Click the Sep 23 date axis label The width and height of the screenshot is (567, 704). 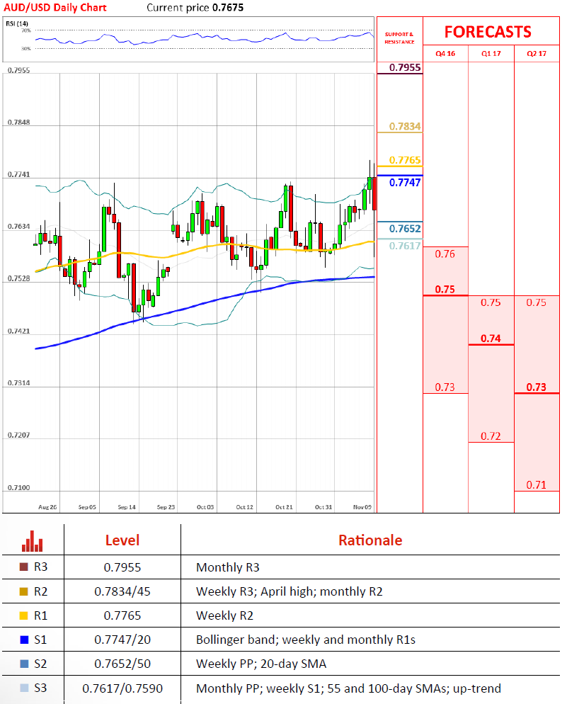click(x=166, y=507)
